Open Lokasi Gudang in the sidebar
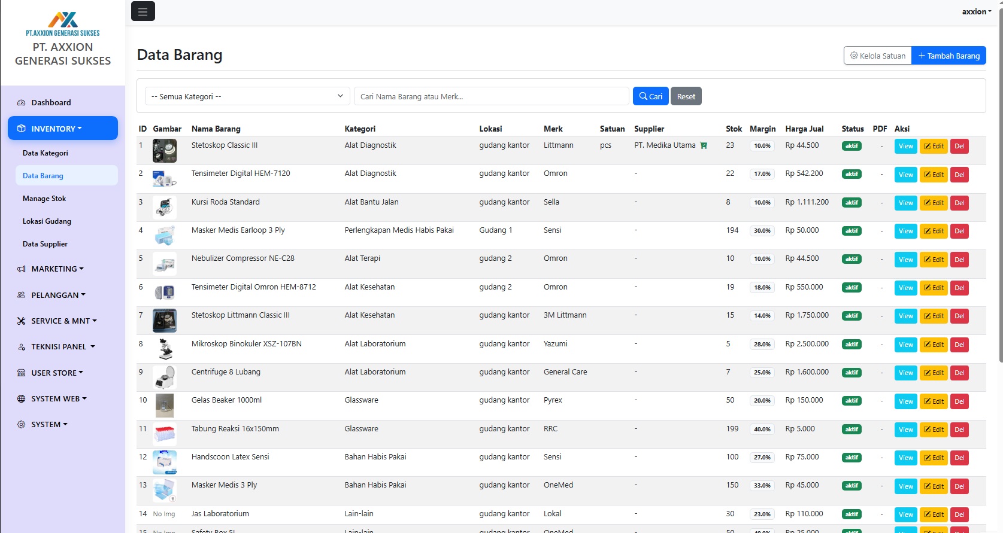1003x533 pixels. click(x=66, y=221)
